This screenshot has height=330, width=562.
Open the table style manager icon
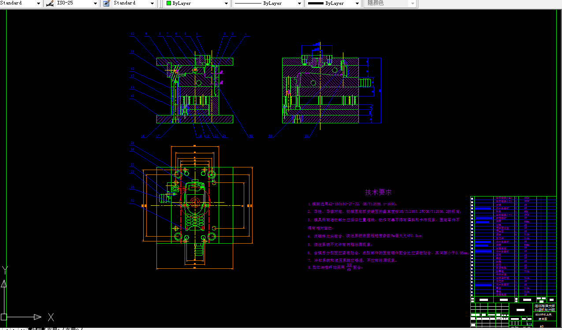[106, 3]
